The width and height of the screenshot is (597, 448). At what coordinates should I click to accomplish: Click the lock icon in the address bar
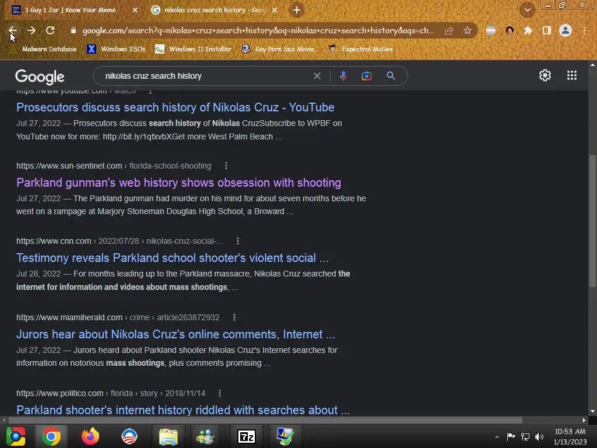[73, 30]
